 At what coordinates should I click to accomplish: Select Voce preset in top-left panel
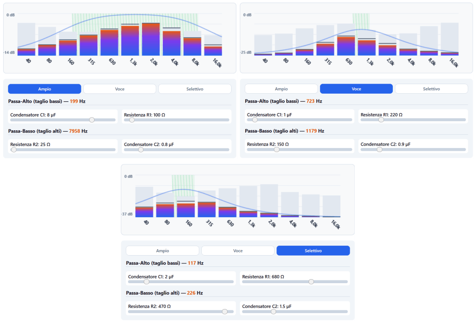pyautogui.click(x=119, y=89)
